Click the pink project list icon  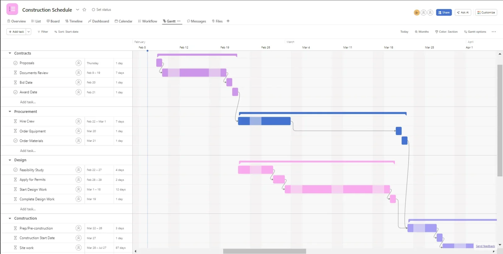point(12,9)
